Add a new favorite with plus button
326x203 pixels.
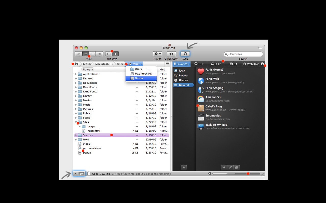tap(224, 167)
